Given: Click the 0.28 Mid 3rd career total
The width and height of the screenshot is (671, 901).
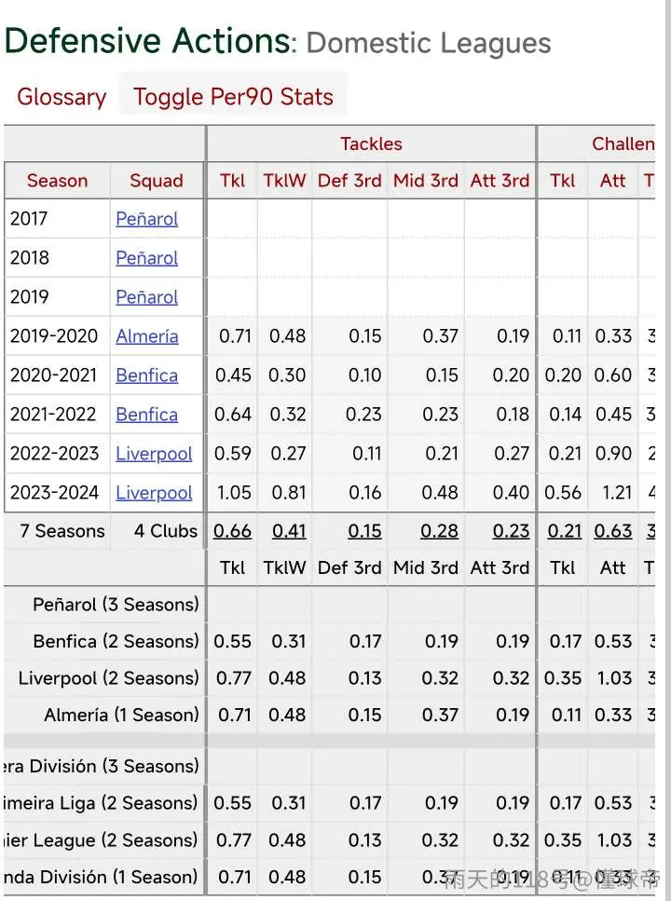Looking at the screenshot, I should pos(439,531).
